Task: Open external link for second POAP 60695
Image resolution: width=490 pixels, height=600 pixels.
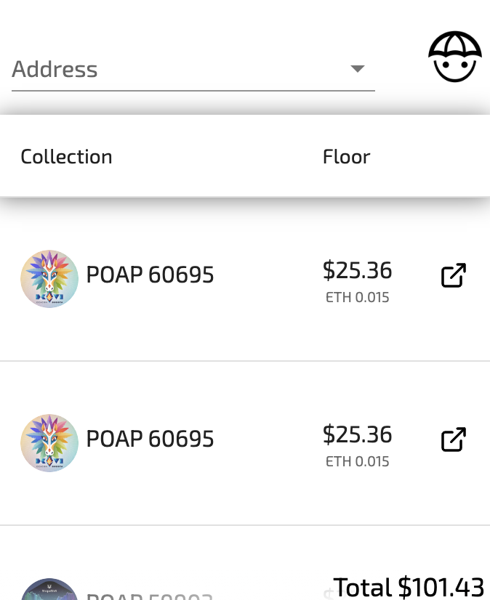Action: (x=454, y=440)
